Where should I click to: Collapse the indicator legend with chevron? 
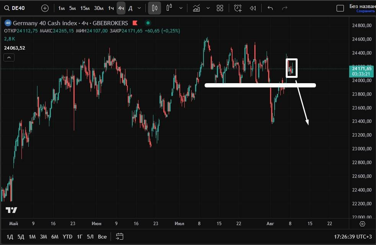pos(10,58)
